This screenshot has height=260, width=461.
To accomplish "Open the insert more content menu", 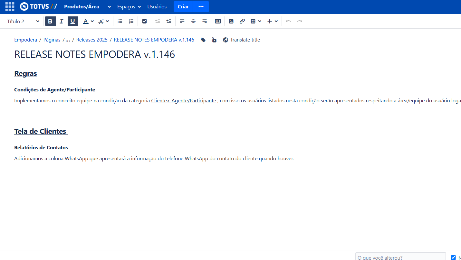I will (x=273, y=21).
